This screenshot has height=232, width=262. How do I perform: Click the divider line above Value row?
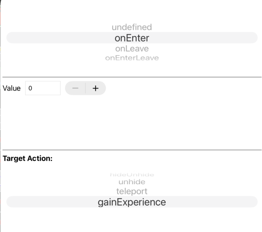132,77
